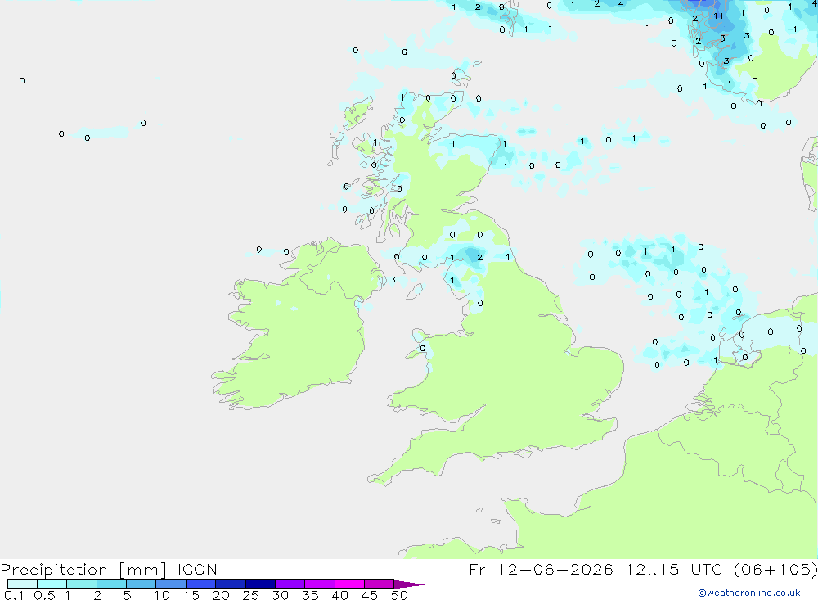
Task: Click the 50 label on the legend scale
Action: [399, 595]
